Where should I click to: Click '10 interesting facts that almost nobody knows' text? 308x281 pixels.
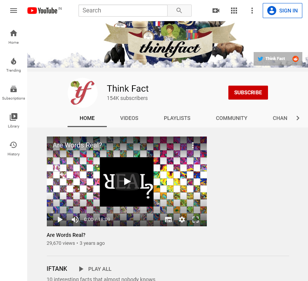[x=101, y=279]
